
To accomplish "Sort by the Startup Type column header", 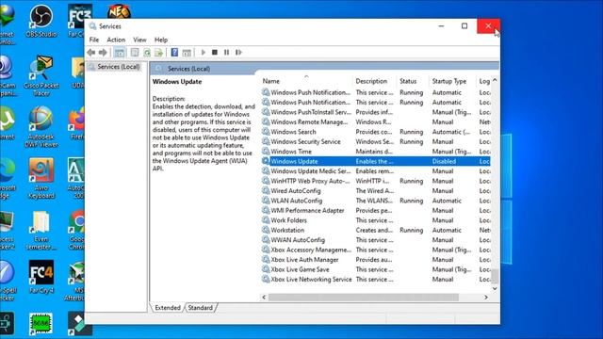I will click(x=448, y=81).
